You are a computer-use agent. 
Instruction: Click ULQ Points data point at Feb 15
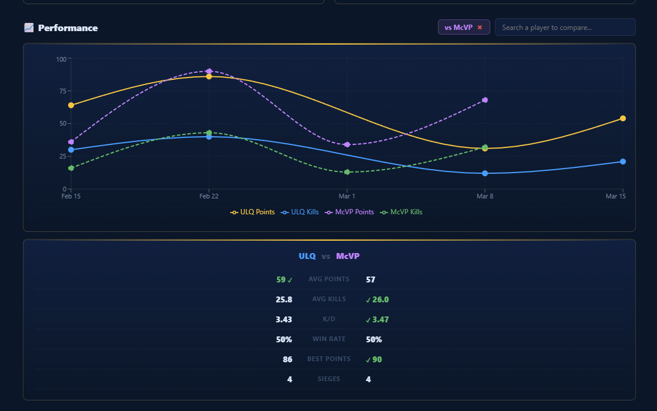(x=71, y=106)
